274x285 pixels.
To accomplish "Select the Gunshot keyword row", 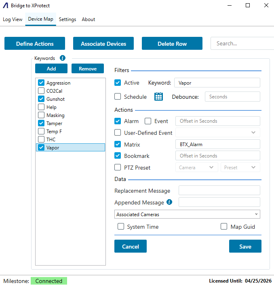I will 71,99.
